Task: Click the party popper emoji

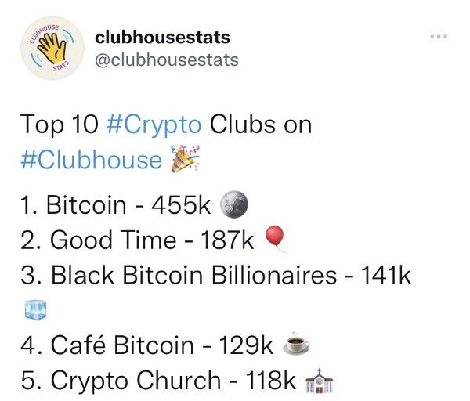Action: pyautogui.click(x=185, y=159)
